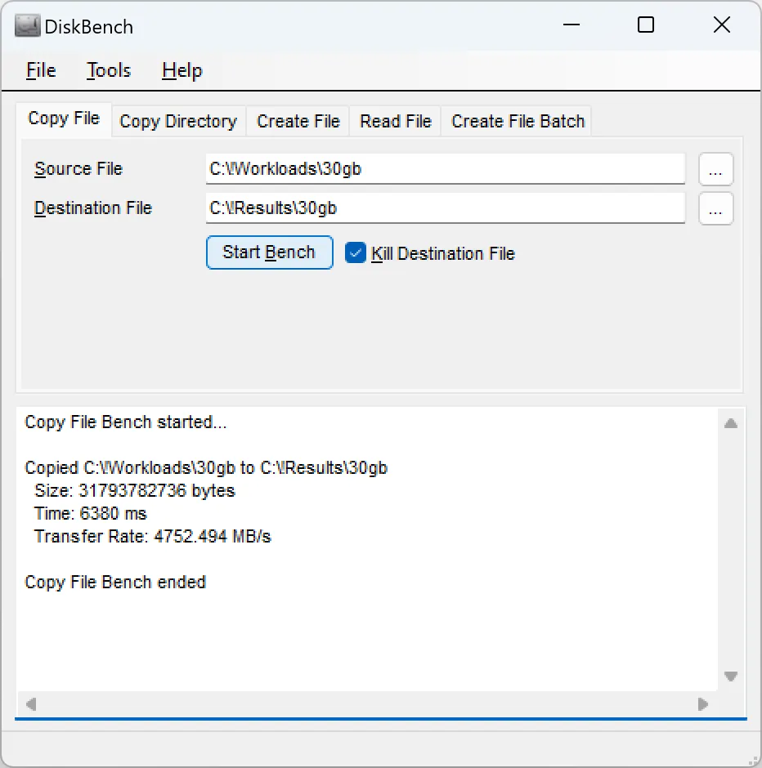The image size is (762, 768).
Task: Open the Create File Batch tab
Action: pyautogui.click(x=518, y=122)
